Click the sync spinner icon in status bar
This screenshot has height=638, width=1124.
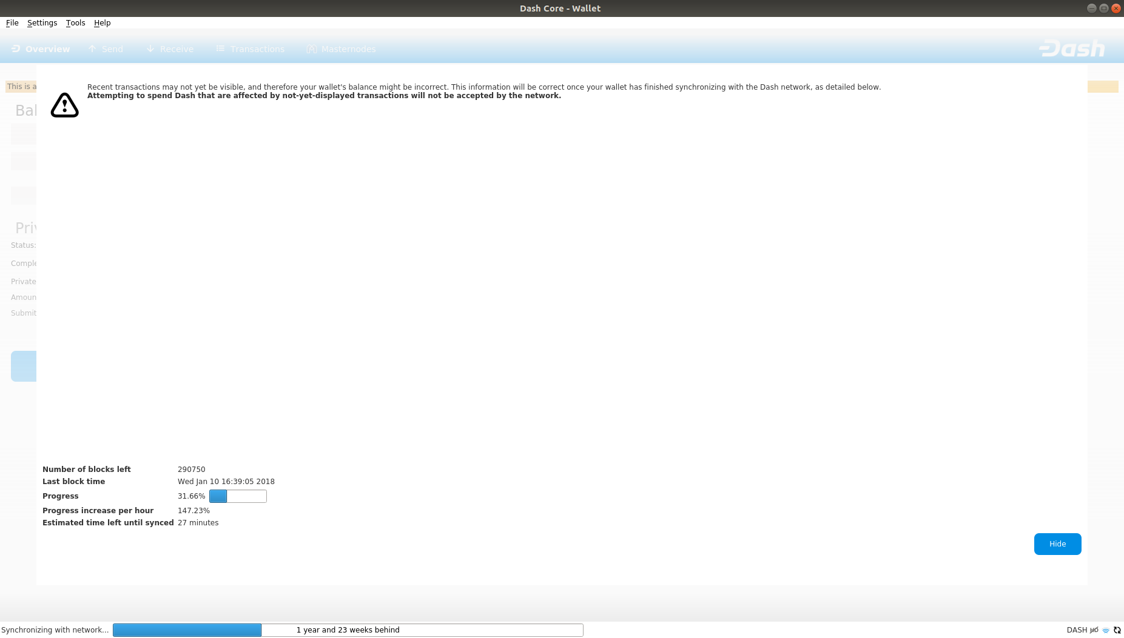click(1117, 630)
